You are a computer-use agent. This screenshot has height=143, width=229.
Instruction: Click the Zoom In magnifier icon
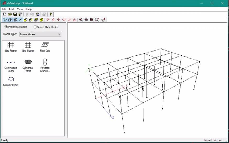coord(81,20)
